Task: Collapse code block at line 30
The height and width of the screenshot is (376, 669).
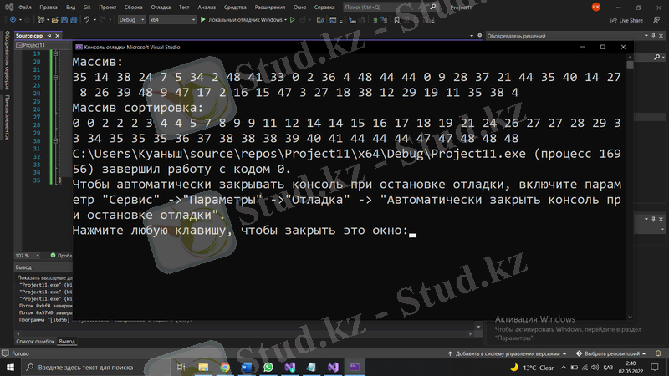Action: click(55, 140)
